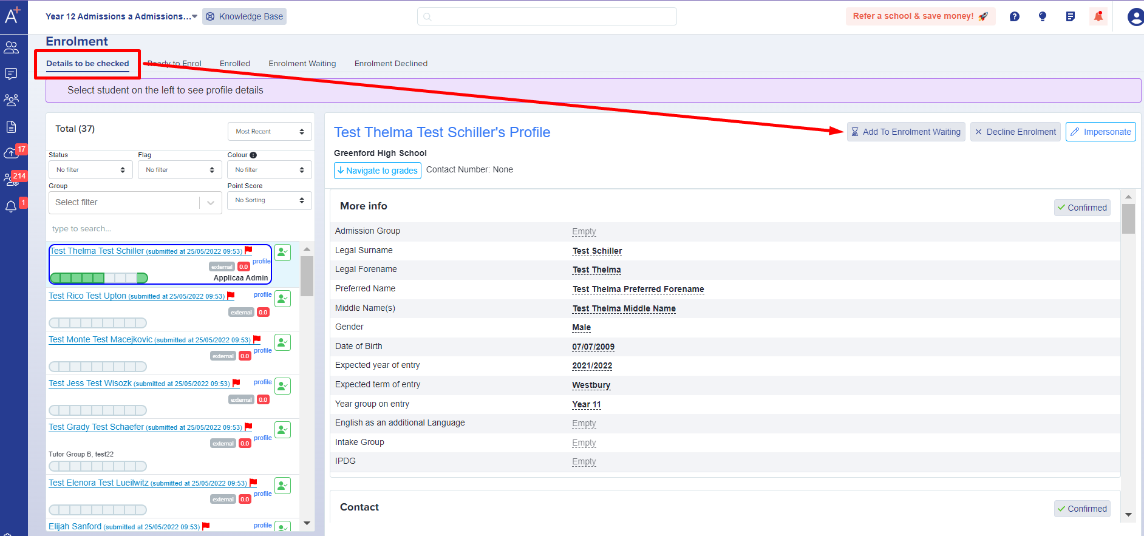Click green user icon for Test Monte Test Macejkovic
This screenshot has width=1144, height=536.
282,342
